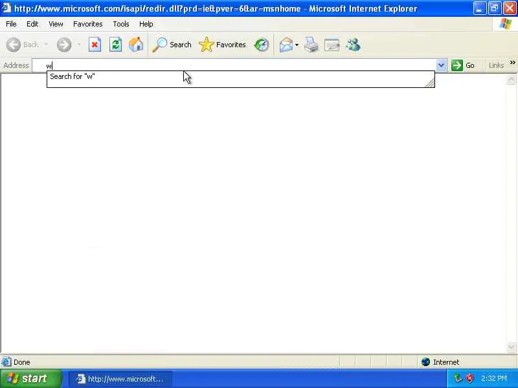518x388 pixels.
Task: Click the Internet security zone label
Action: pyautogui.click(x=446, y=362)
